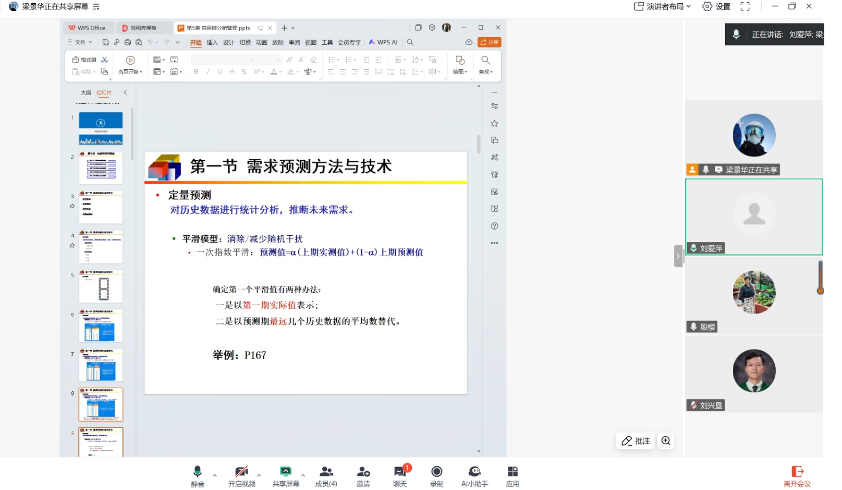Turn on camera with 开启视频
The image size is (842, 490).
[x=241, y=472]
